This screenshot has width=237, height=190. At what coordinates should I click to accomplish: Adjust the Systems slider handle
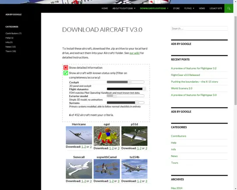tap(137, 103)
